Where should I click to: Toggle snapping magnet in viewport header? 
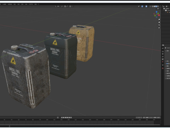[65, 6]
